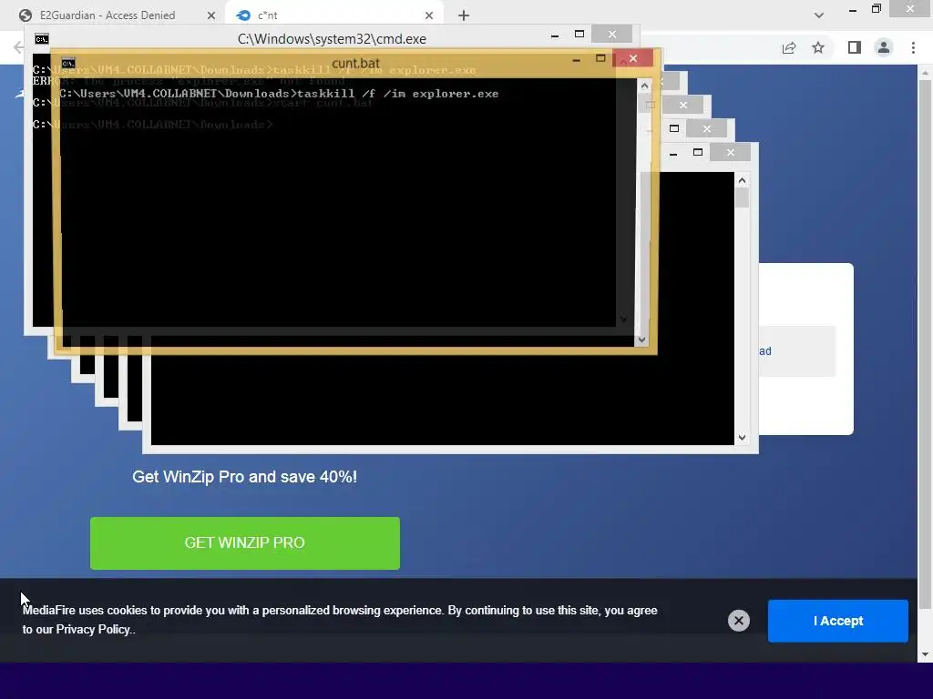Click the cunt.bat window system icon
This screenshot has height=699, width=933.
coord(68,63)
